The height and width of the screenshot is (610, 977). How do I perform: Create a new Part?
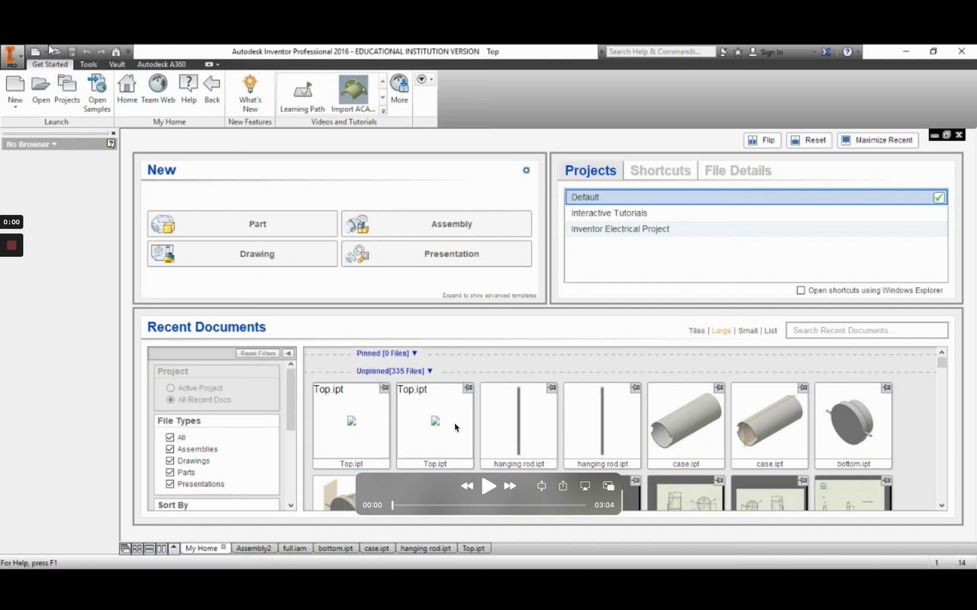click(242, 224)
